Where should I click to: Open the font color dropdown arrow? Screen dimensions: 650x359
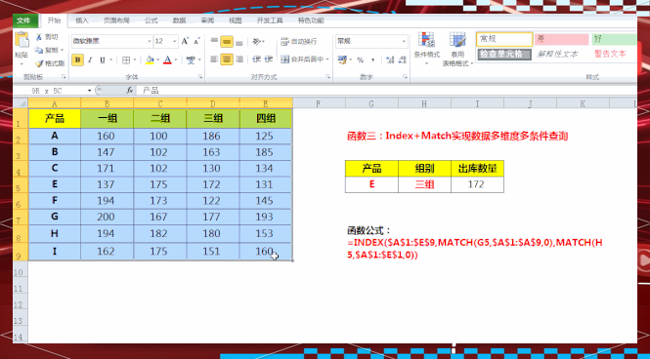coord(175,60)
